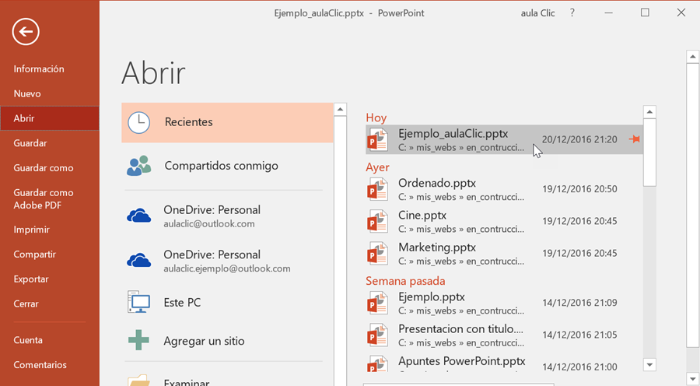Viewport: 700px width, 386px height.
Task: Go to the Compartir section
Action: coord(35,254)
